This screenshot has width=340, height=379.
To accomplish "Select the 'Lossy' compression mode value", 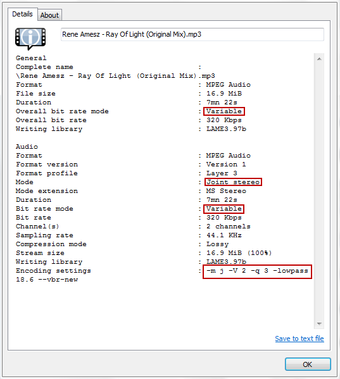I will pos(217,244).
